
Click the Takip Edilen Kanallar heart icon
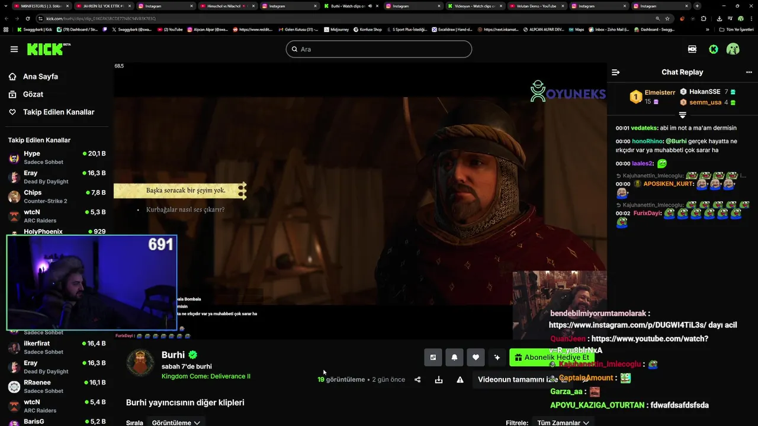(x=12, y=112)
